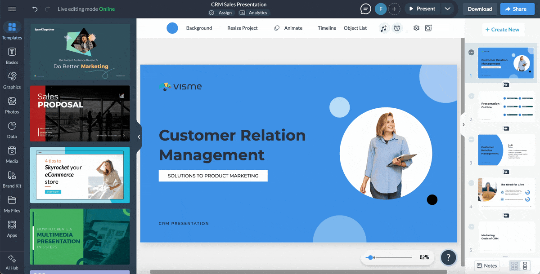Click transition icon below slide 4
Viewport: 540px width, 274px height.
point(506,216)
